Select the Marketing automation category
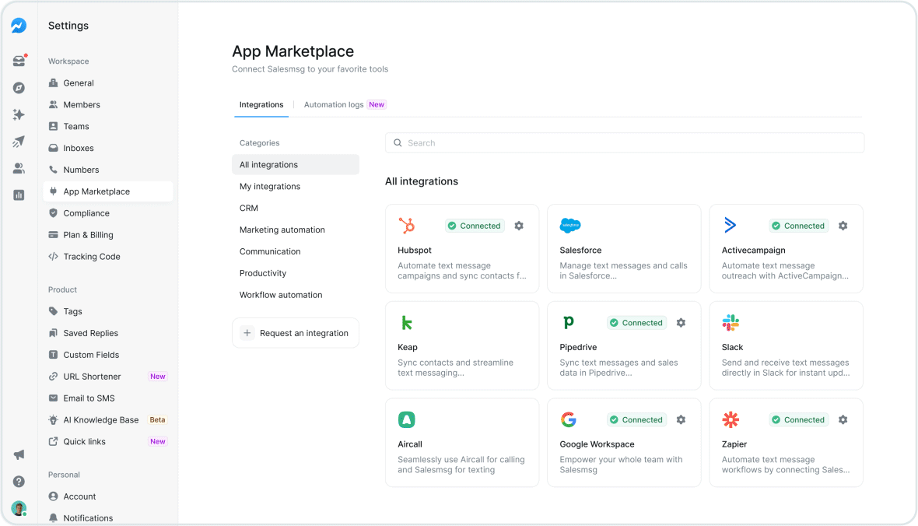The width and height of the screenshot is (918, 526). click(296, 230)
